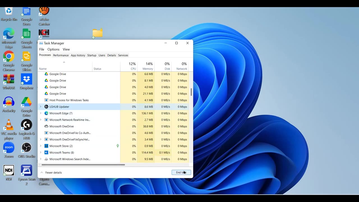The height and width of the screenshot is (202, 359).
Task: Expand the LGHUB Updater process group
Action: click(x=41, y=107)
